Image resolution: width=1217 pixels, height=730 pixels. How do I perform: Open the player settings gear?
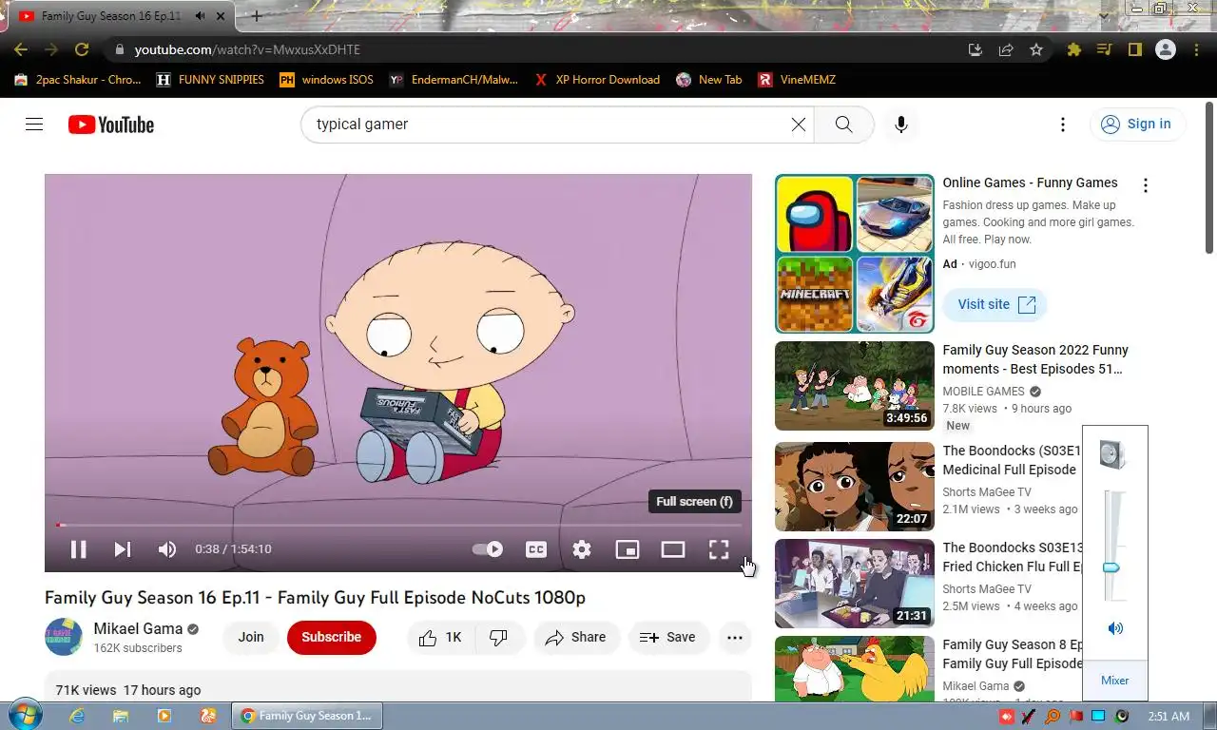(582, 549)
